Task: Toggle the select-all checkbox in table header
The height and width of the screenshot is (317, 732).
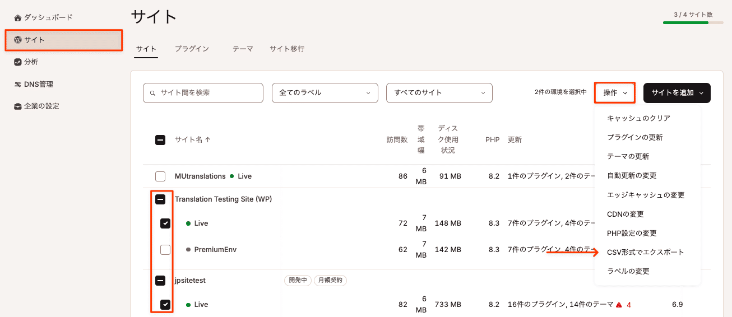Action: [160, 140]
